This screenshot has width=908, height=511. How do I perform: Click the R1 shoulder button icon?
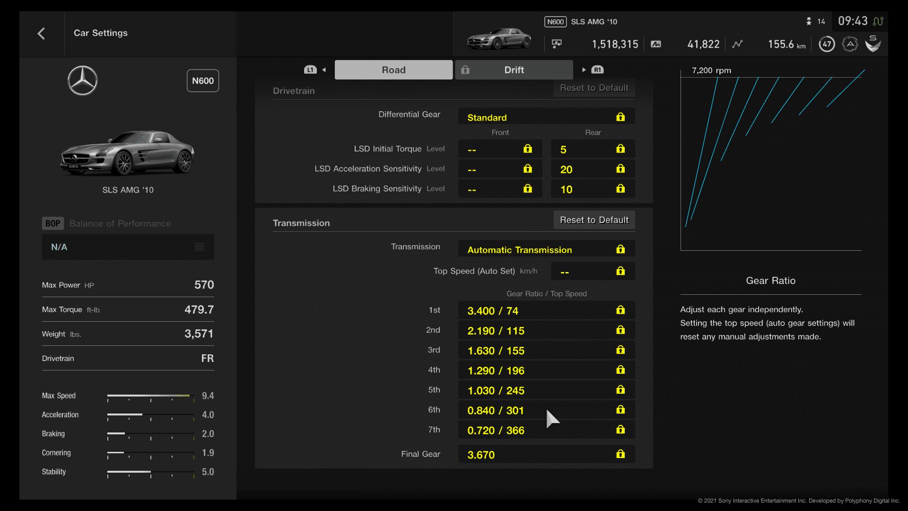click(x=597, y=70)
